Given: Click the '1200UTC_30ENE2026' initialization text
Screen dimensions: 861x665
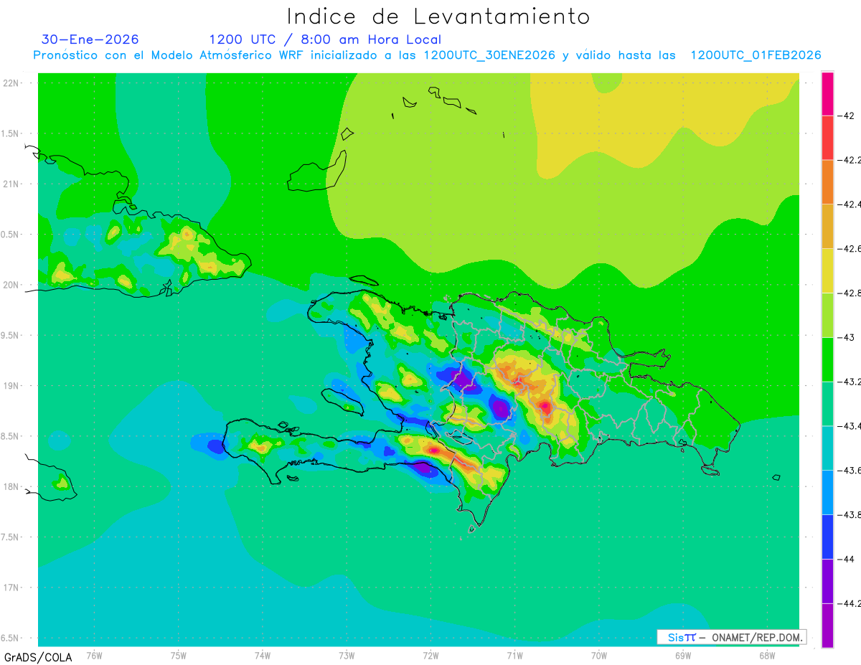Looking at the screenshot, I should coord(489,56).
